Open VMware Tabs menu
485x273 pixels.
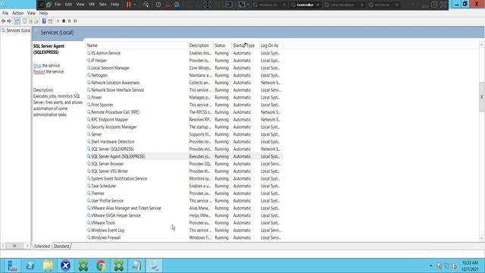click(x=102, y=5)
